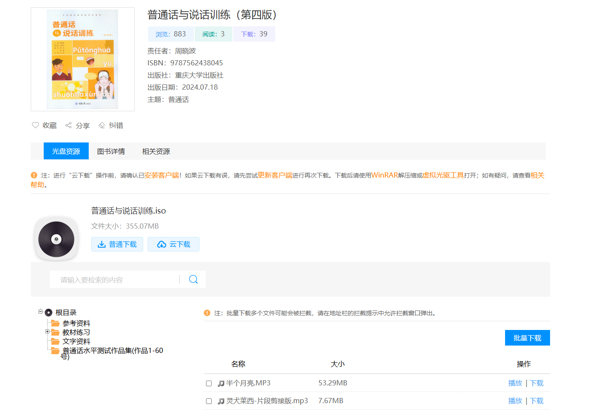Screen dimensions: 602x417
Task: Switch to the 图书详情 tab
Action: (x=111, y=151)
